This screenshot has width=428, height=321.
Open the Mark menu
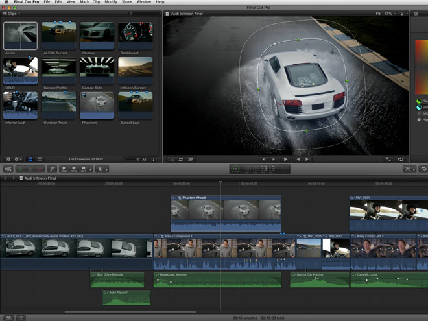[x=84, y=2]
